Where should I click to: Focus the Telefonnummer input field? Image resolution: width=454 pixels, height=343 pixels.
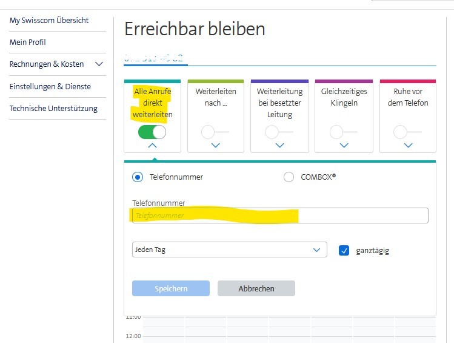point(280,216)
